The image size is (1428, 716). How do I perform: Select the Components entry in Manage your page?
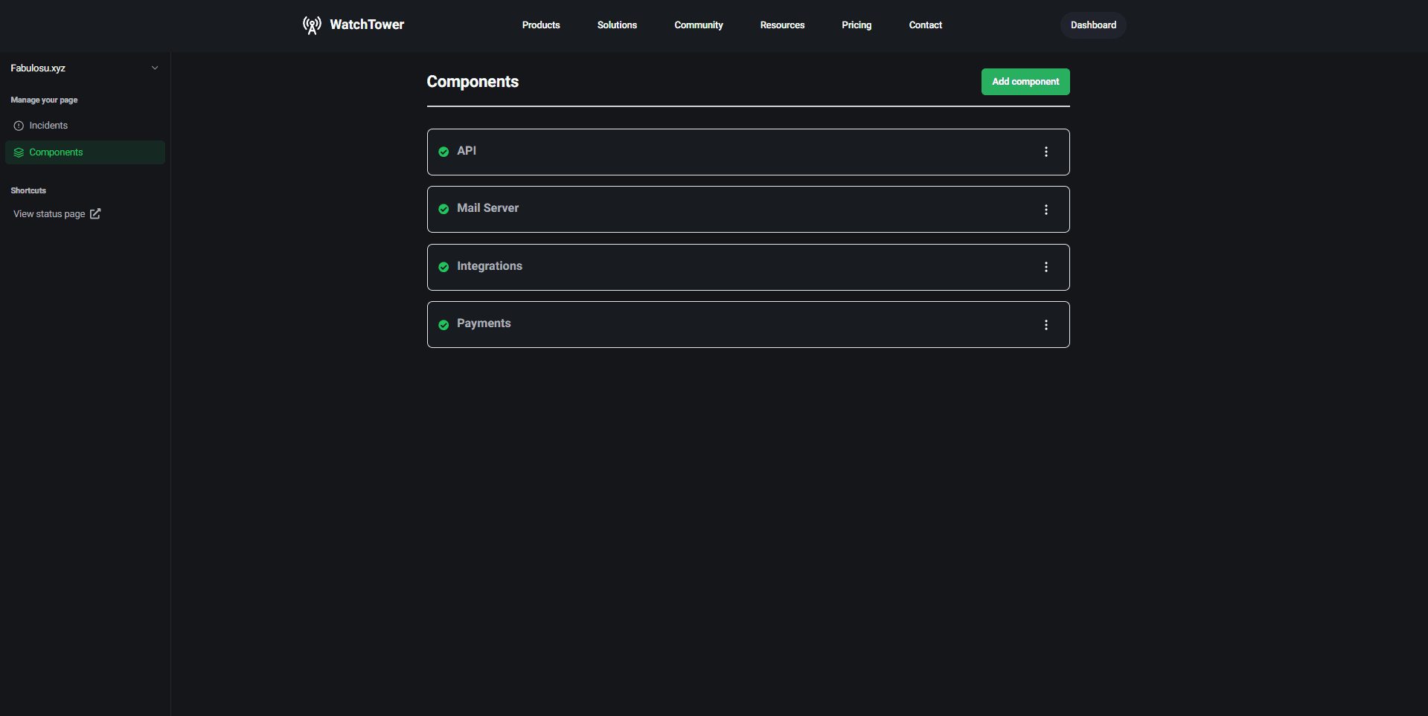(x=56, y=152)
